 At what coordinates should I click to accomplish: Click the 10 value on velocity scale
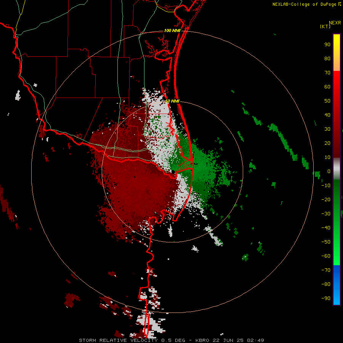click(x=327, y=157)
